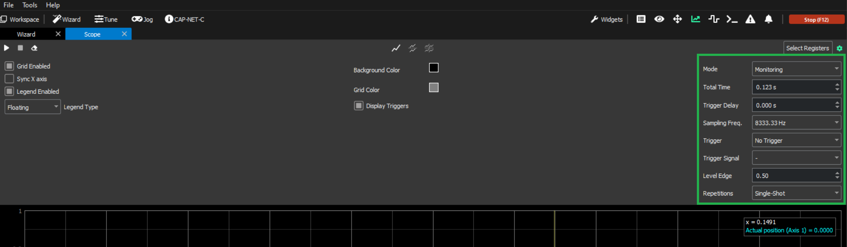Start scope capture with the play icon
Screen dimensions: 847x247
tap(7, 48)
